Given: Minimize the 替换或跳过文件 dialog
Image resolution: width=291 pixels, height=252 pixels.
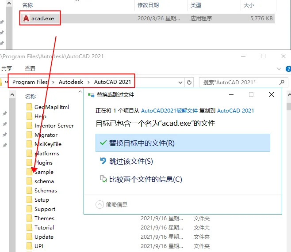Looking at the screenshot, I should (231, 94).
